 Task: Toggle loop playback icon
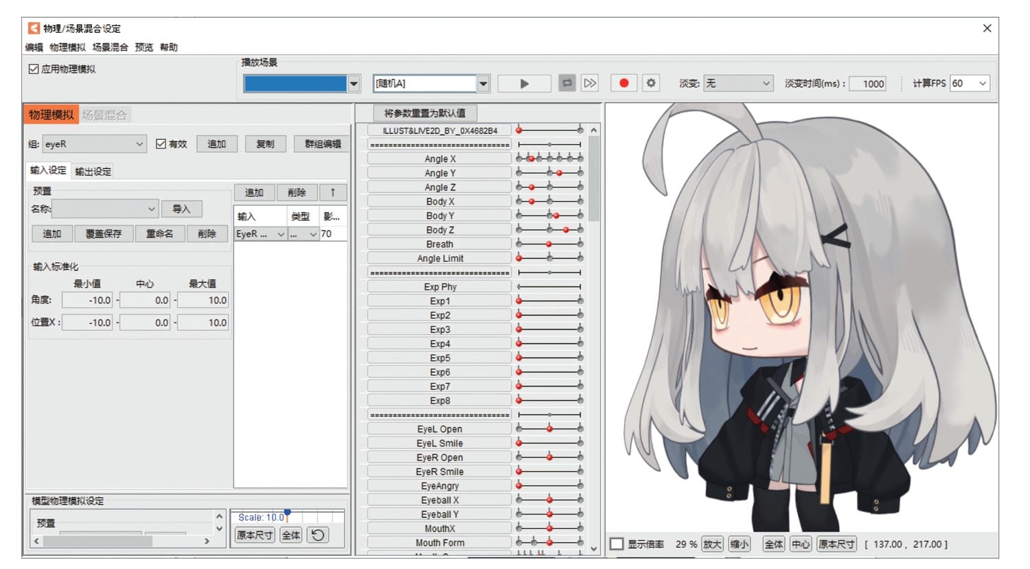[x=567, y=84]
